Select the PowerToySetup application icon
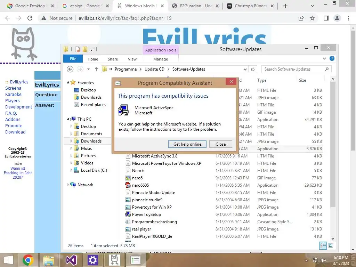This screenshot has height=267, width=356. tap(128, 214)
